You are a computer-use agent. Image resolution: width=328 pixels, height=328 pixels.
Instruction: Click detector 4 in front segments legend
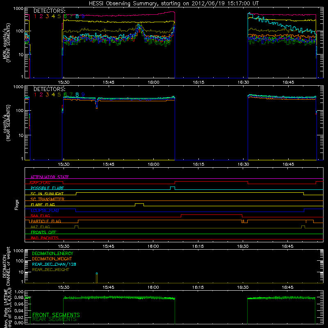point(53,16)
